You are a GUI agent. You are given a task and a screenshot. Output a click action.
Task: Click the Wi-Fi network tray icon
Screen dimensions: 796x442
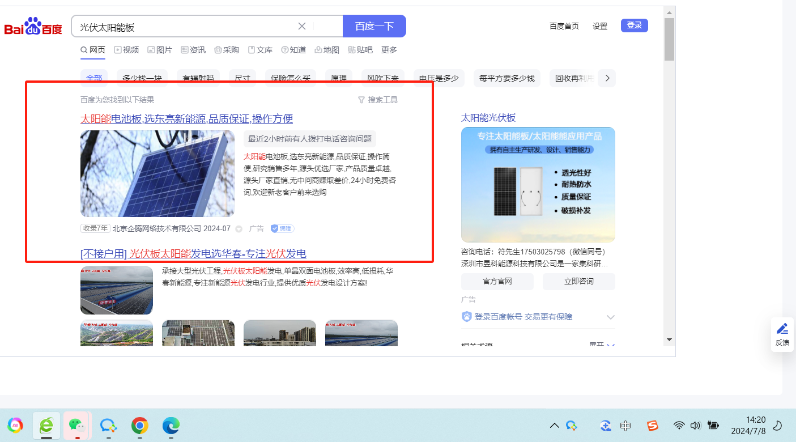pos(679,426)
